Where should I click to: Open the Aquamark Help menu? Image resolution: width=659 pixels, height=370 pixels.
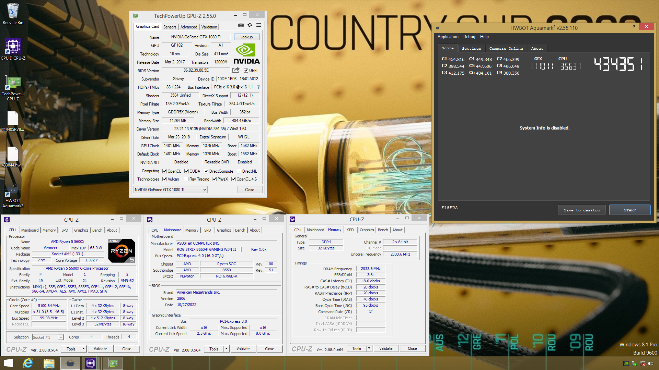pos(484,37)
